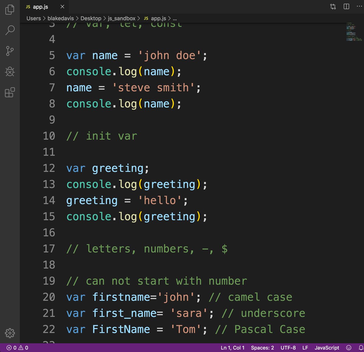Screen dimensions: 364x352
Task: Split the editor to the right
Action: pyautogui.click(x=346, y=7)
